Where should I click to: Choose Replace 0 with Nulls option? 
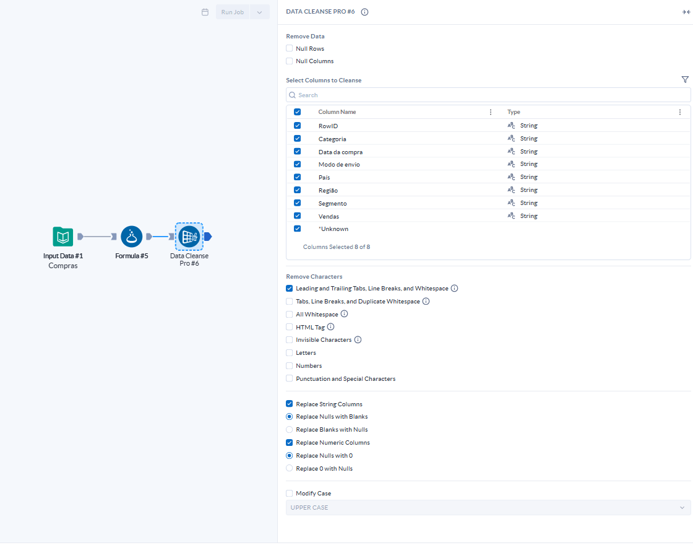pyautogui.click(x=290, y=469)
